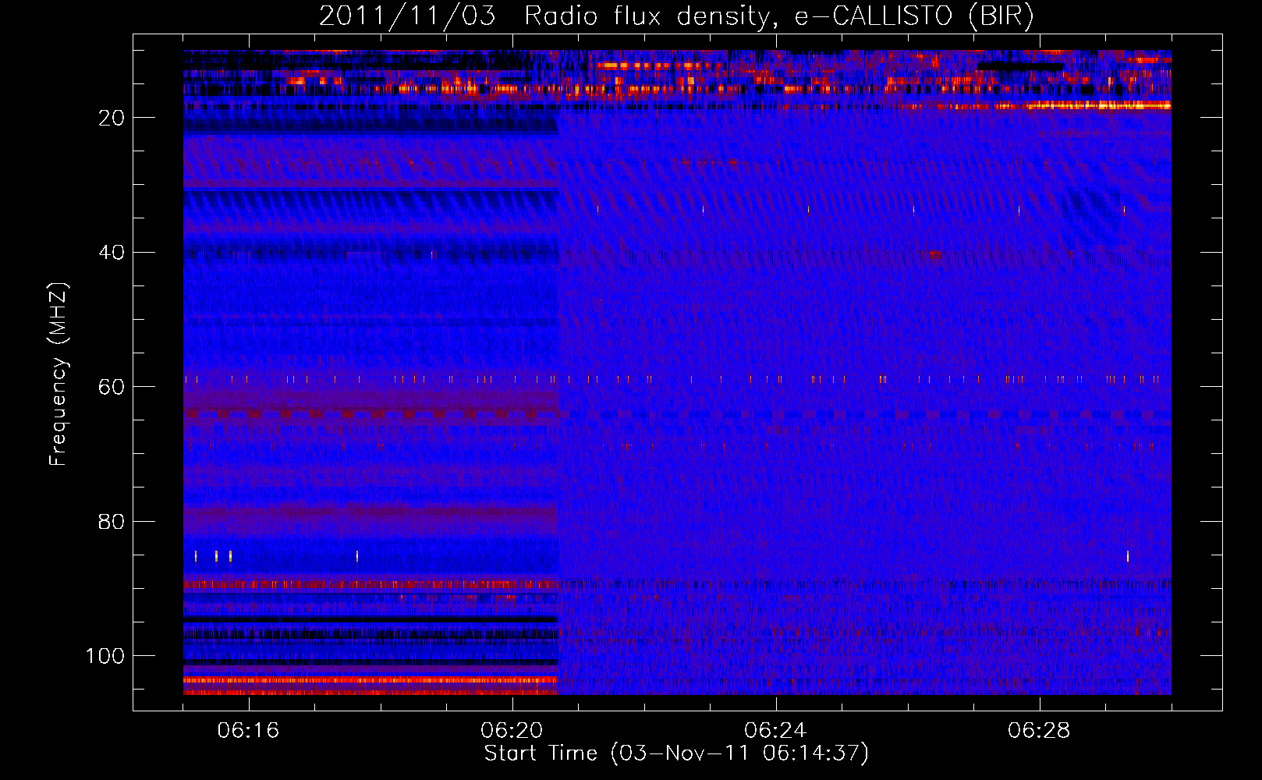Click the time tick label '06:24'
This screenshot has height=780, width=1262.
click(x=775, y=731)
